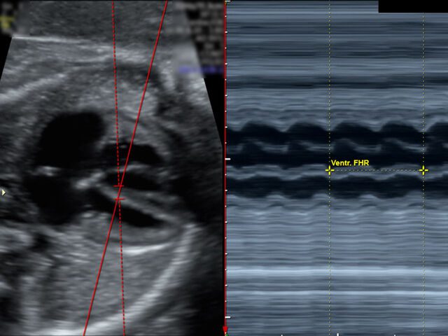Click the lower red tick on the dotted cursor line
Screen dimensions: 448x336
(x=120, y=199)
